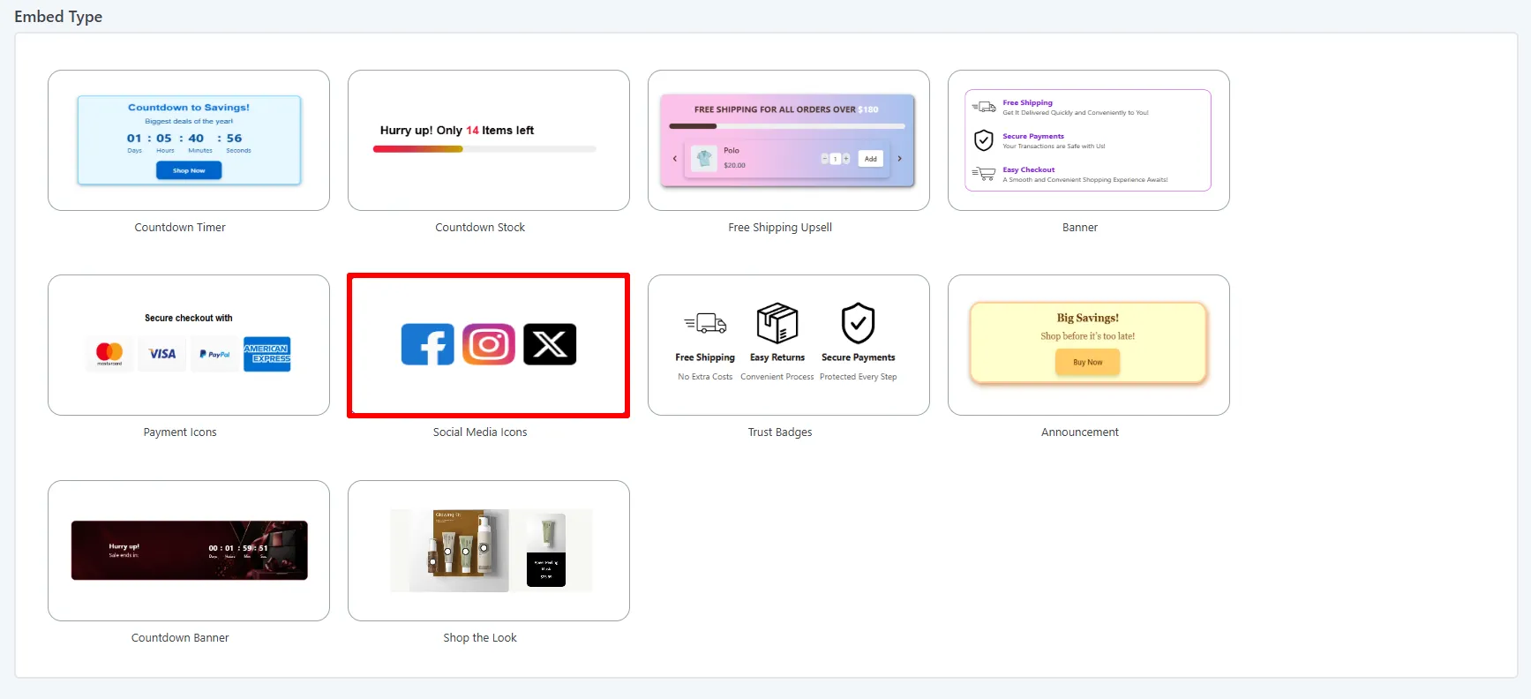Select the Trust Badges embed card
1531x699 pixels.
click(x=789, y=345)
